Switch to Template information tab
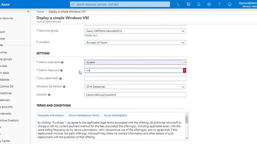The width and height of the screenshot is (257, 144). click(x=51, y=115)
